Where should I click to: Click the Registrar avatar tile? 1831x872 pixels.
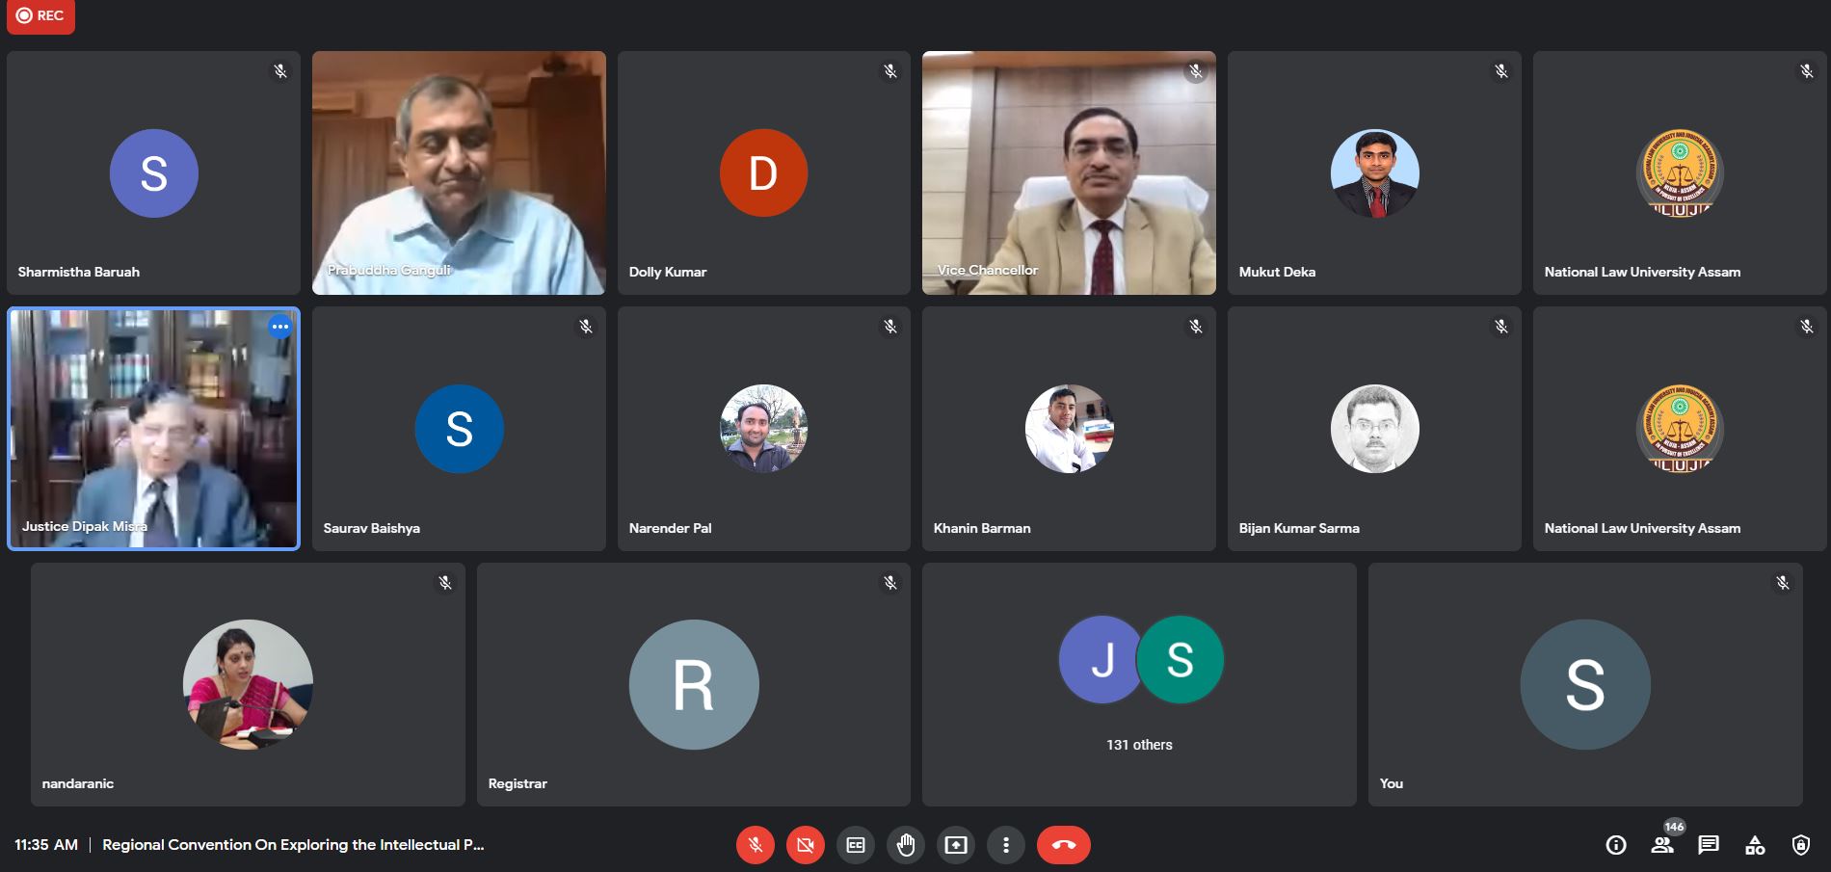(693, 684)
